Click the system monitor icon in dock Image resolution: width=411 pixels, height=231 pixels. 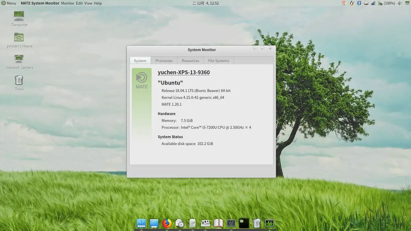pyautogui.click(x=270, y=223)
